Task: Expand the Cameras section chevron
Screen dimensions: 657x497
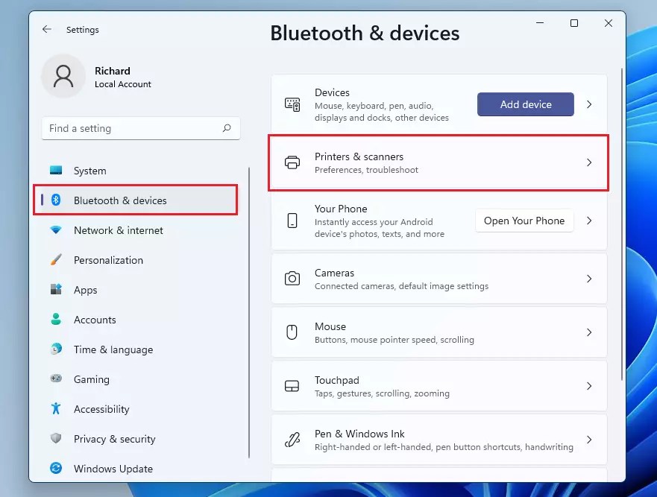Action: pyautogui.click(x=588, y=279)
